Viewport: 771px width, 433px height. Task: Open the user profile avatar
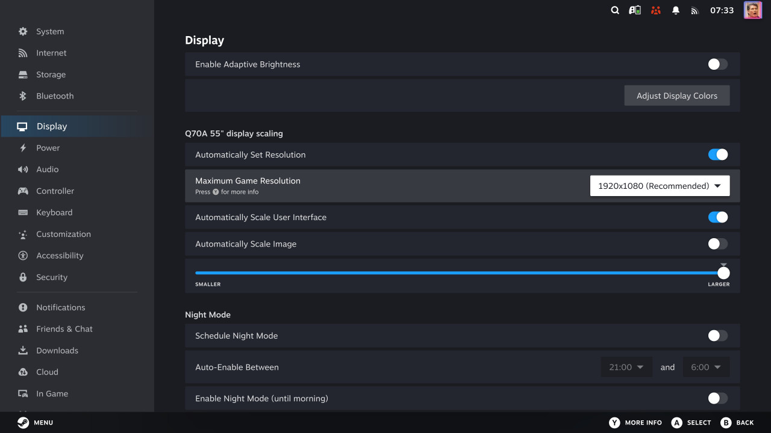[x=753, y=10]
